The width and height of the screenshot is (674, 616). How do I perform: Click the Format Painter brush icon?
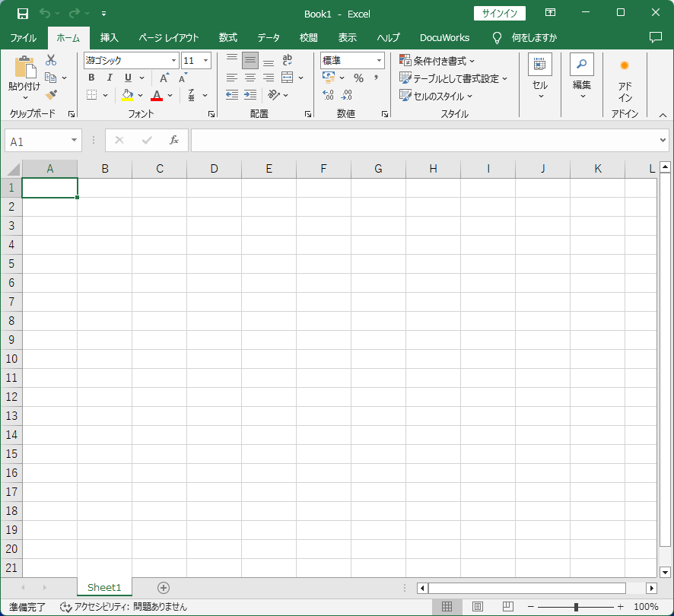(51, 95)
